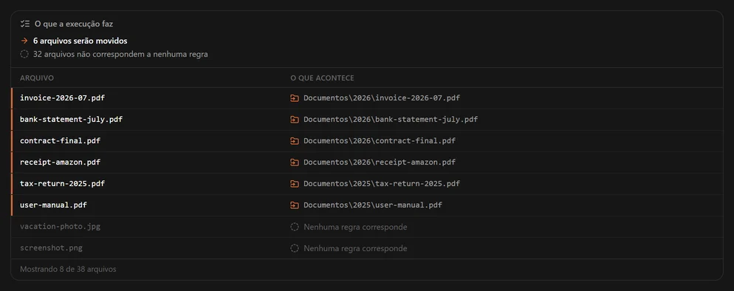734x291 pixels.
Task: Click the '32 arquivos não correspondem a nenhuma regra' line
Action: pyautogui.click(x=120, y=54)
